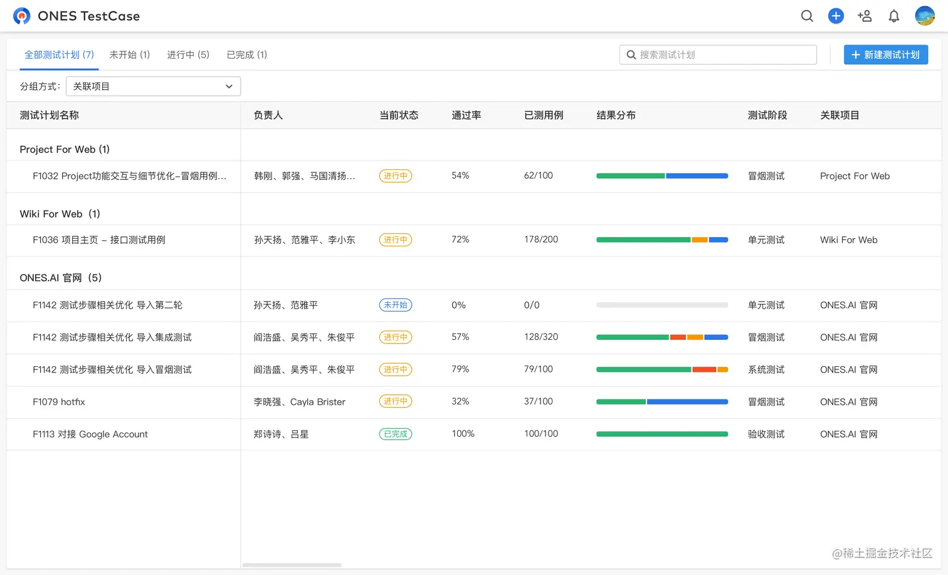Click the empty result bar of 导入第二轮
This screenshot has height=575, width=948.
tap(662, 305)
